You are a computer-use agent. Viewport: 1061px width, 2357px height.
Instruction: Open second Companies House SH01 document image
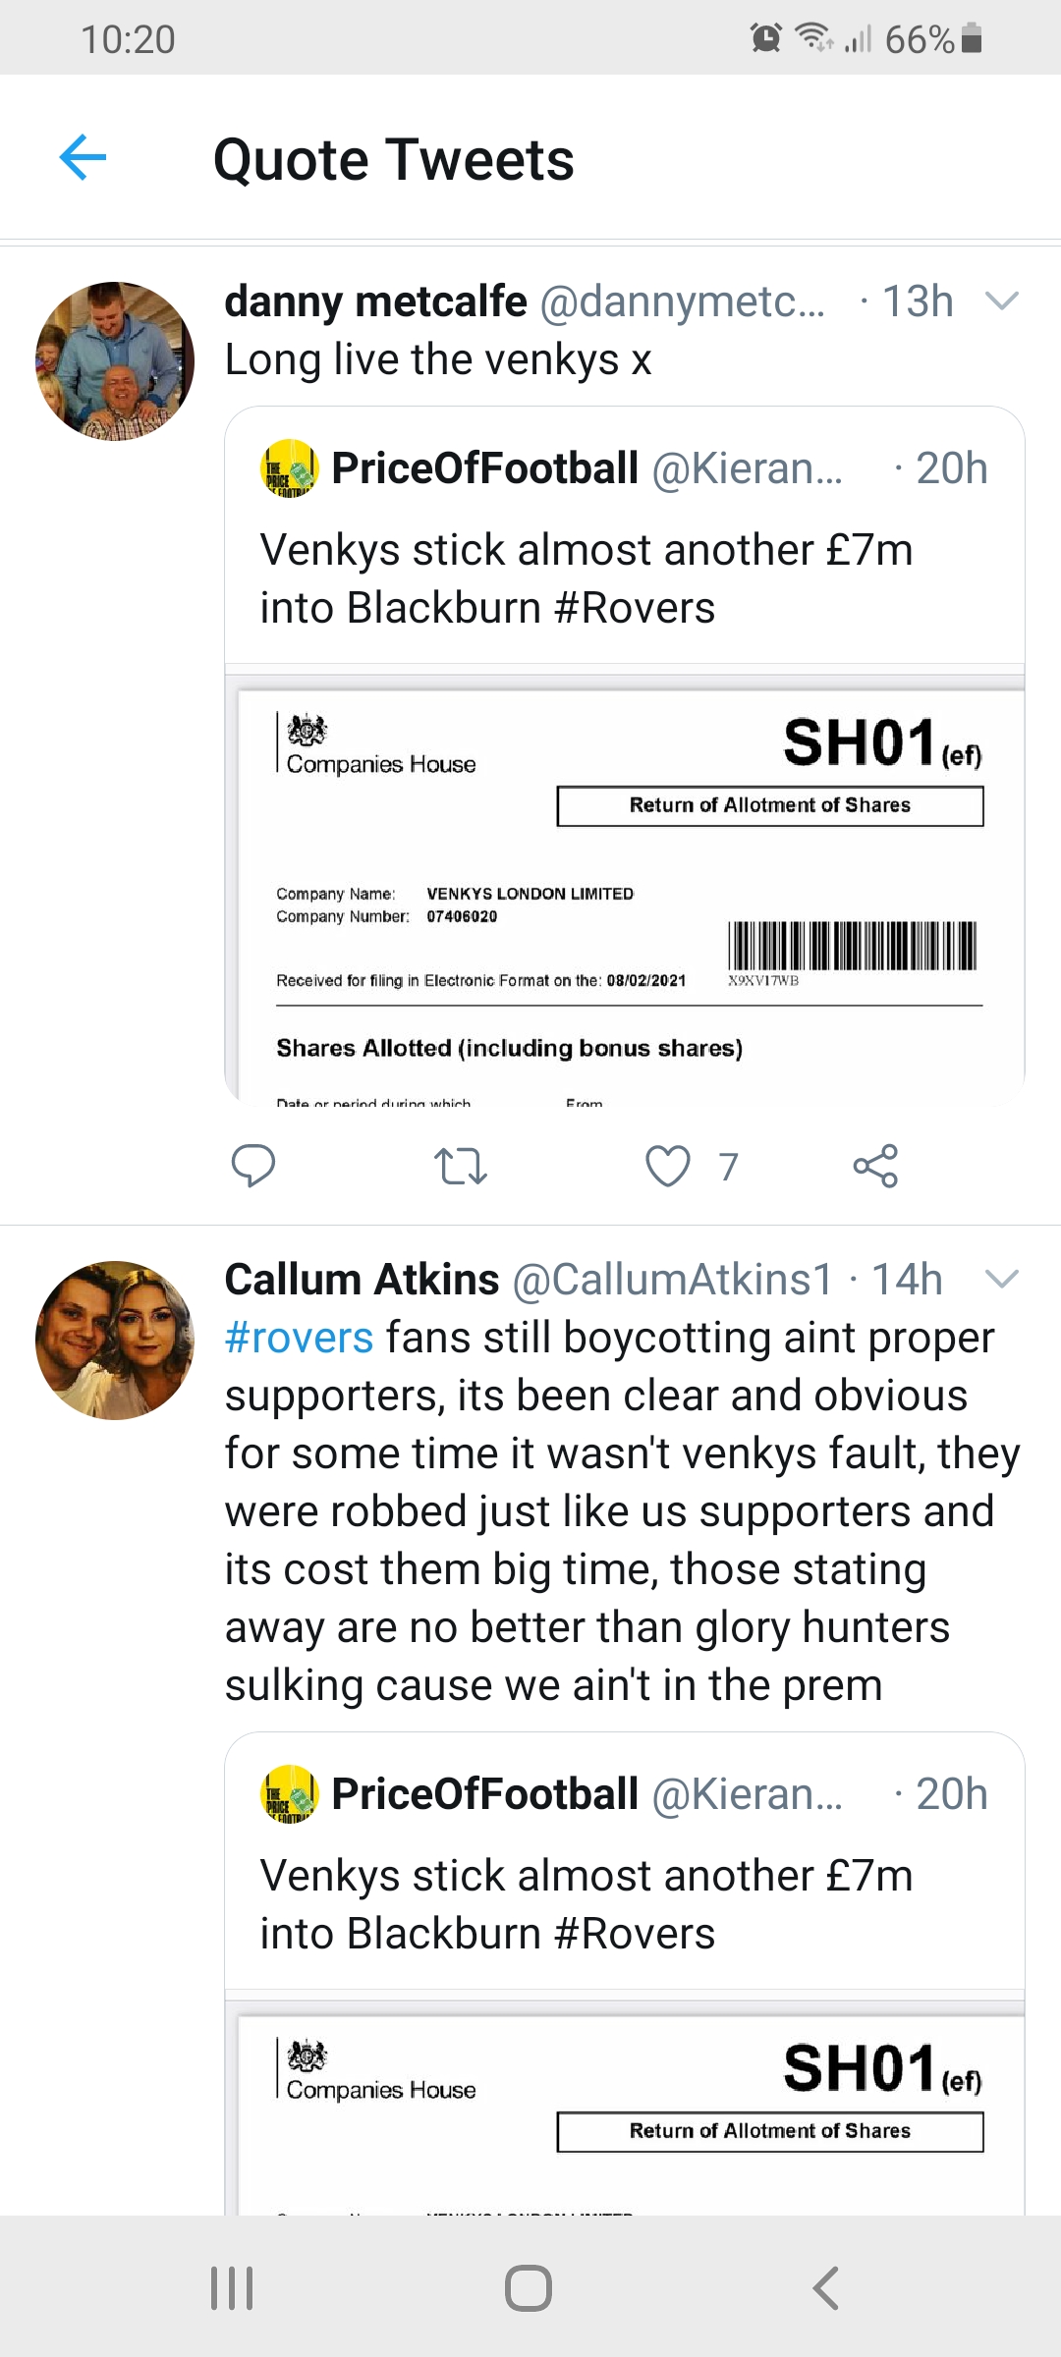click(629, 2111)
